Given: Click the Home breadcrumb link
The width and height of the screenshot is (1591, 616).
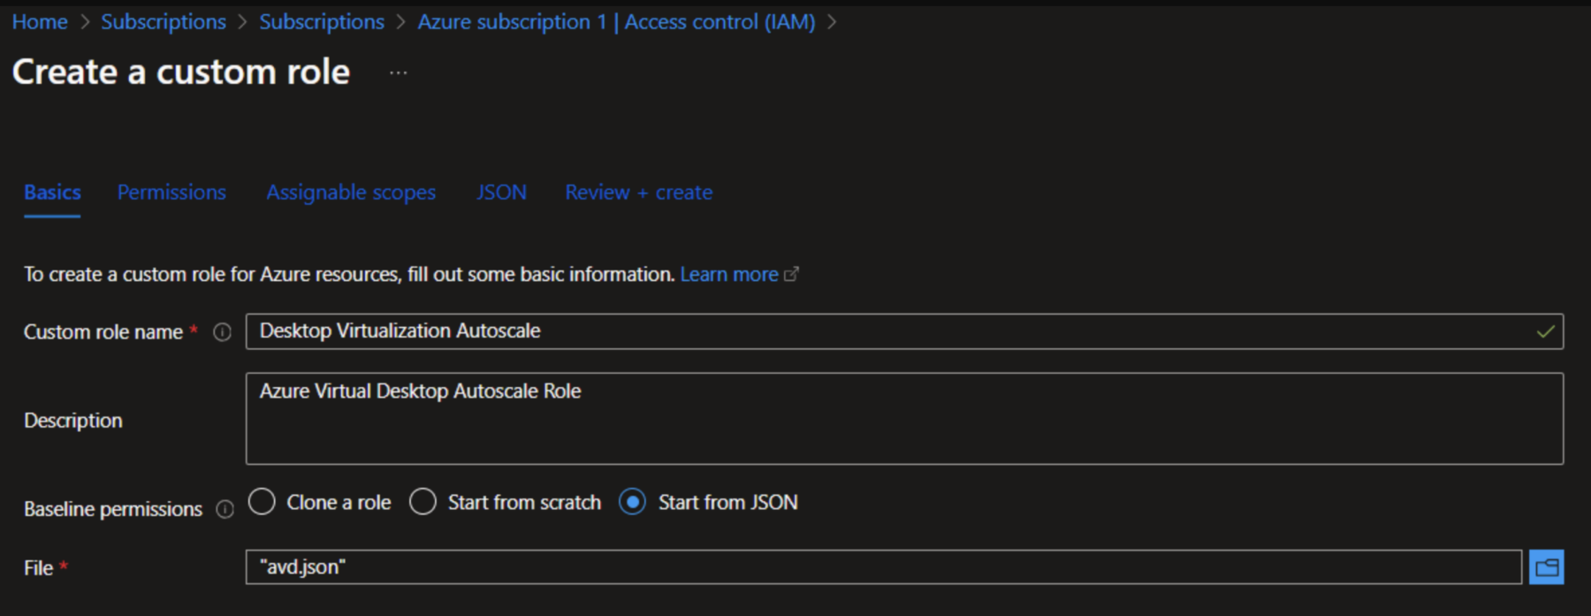Looking at the screenshot, I should [40, 22].
